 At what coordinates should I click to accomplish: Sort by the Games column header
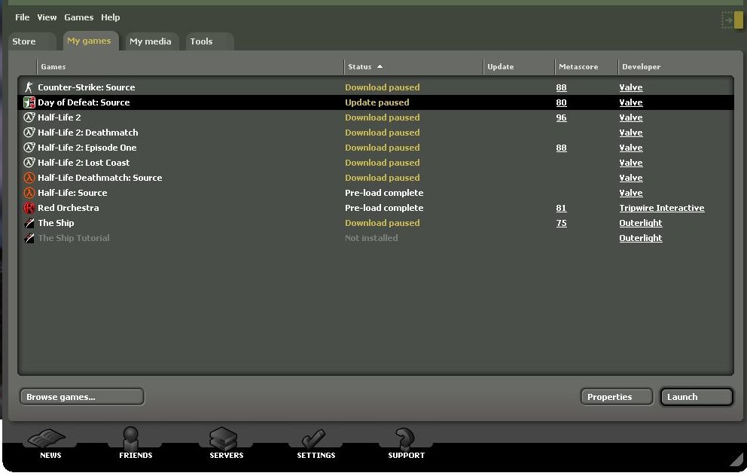point(190,67)
